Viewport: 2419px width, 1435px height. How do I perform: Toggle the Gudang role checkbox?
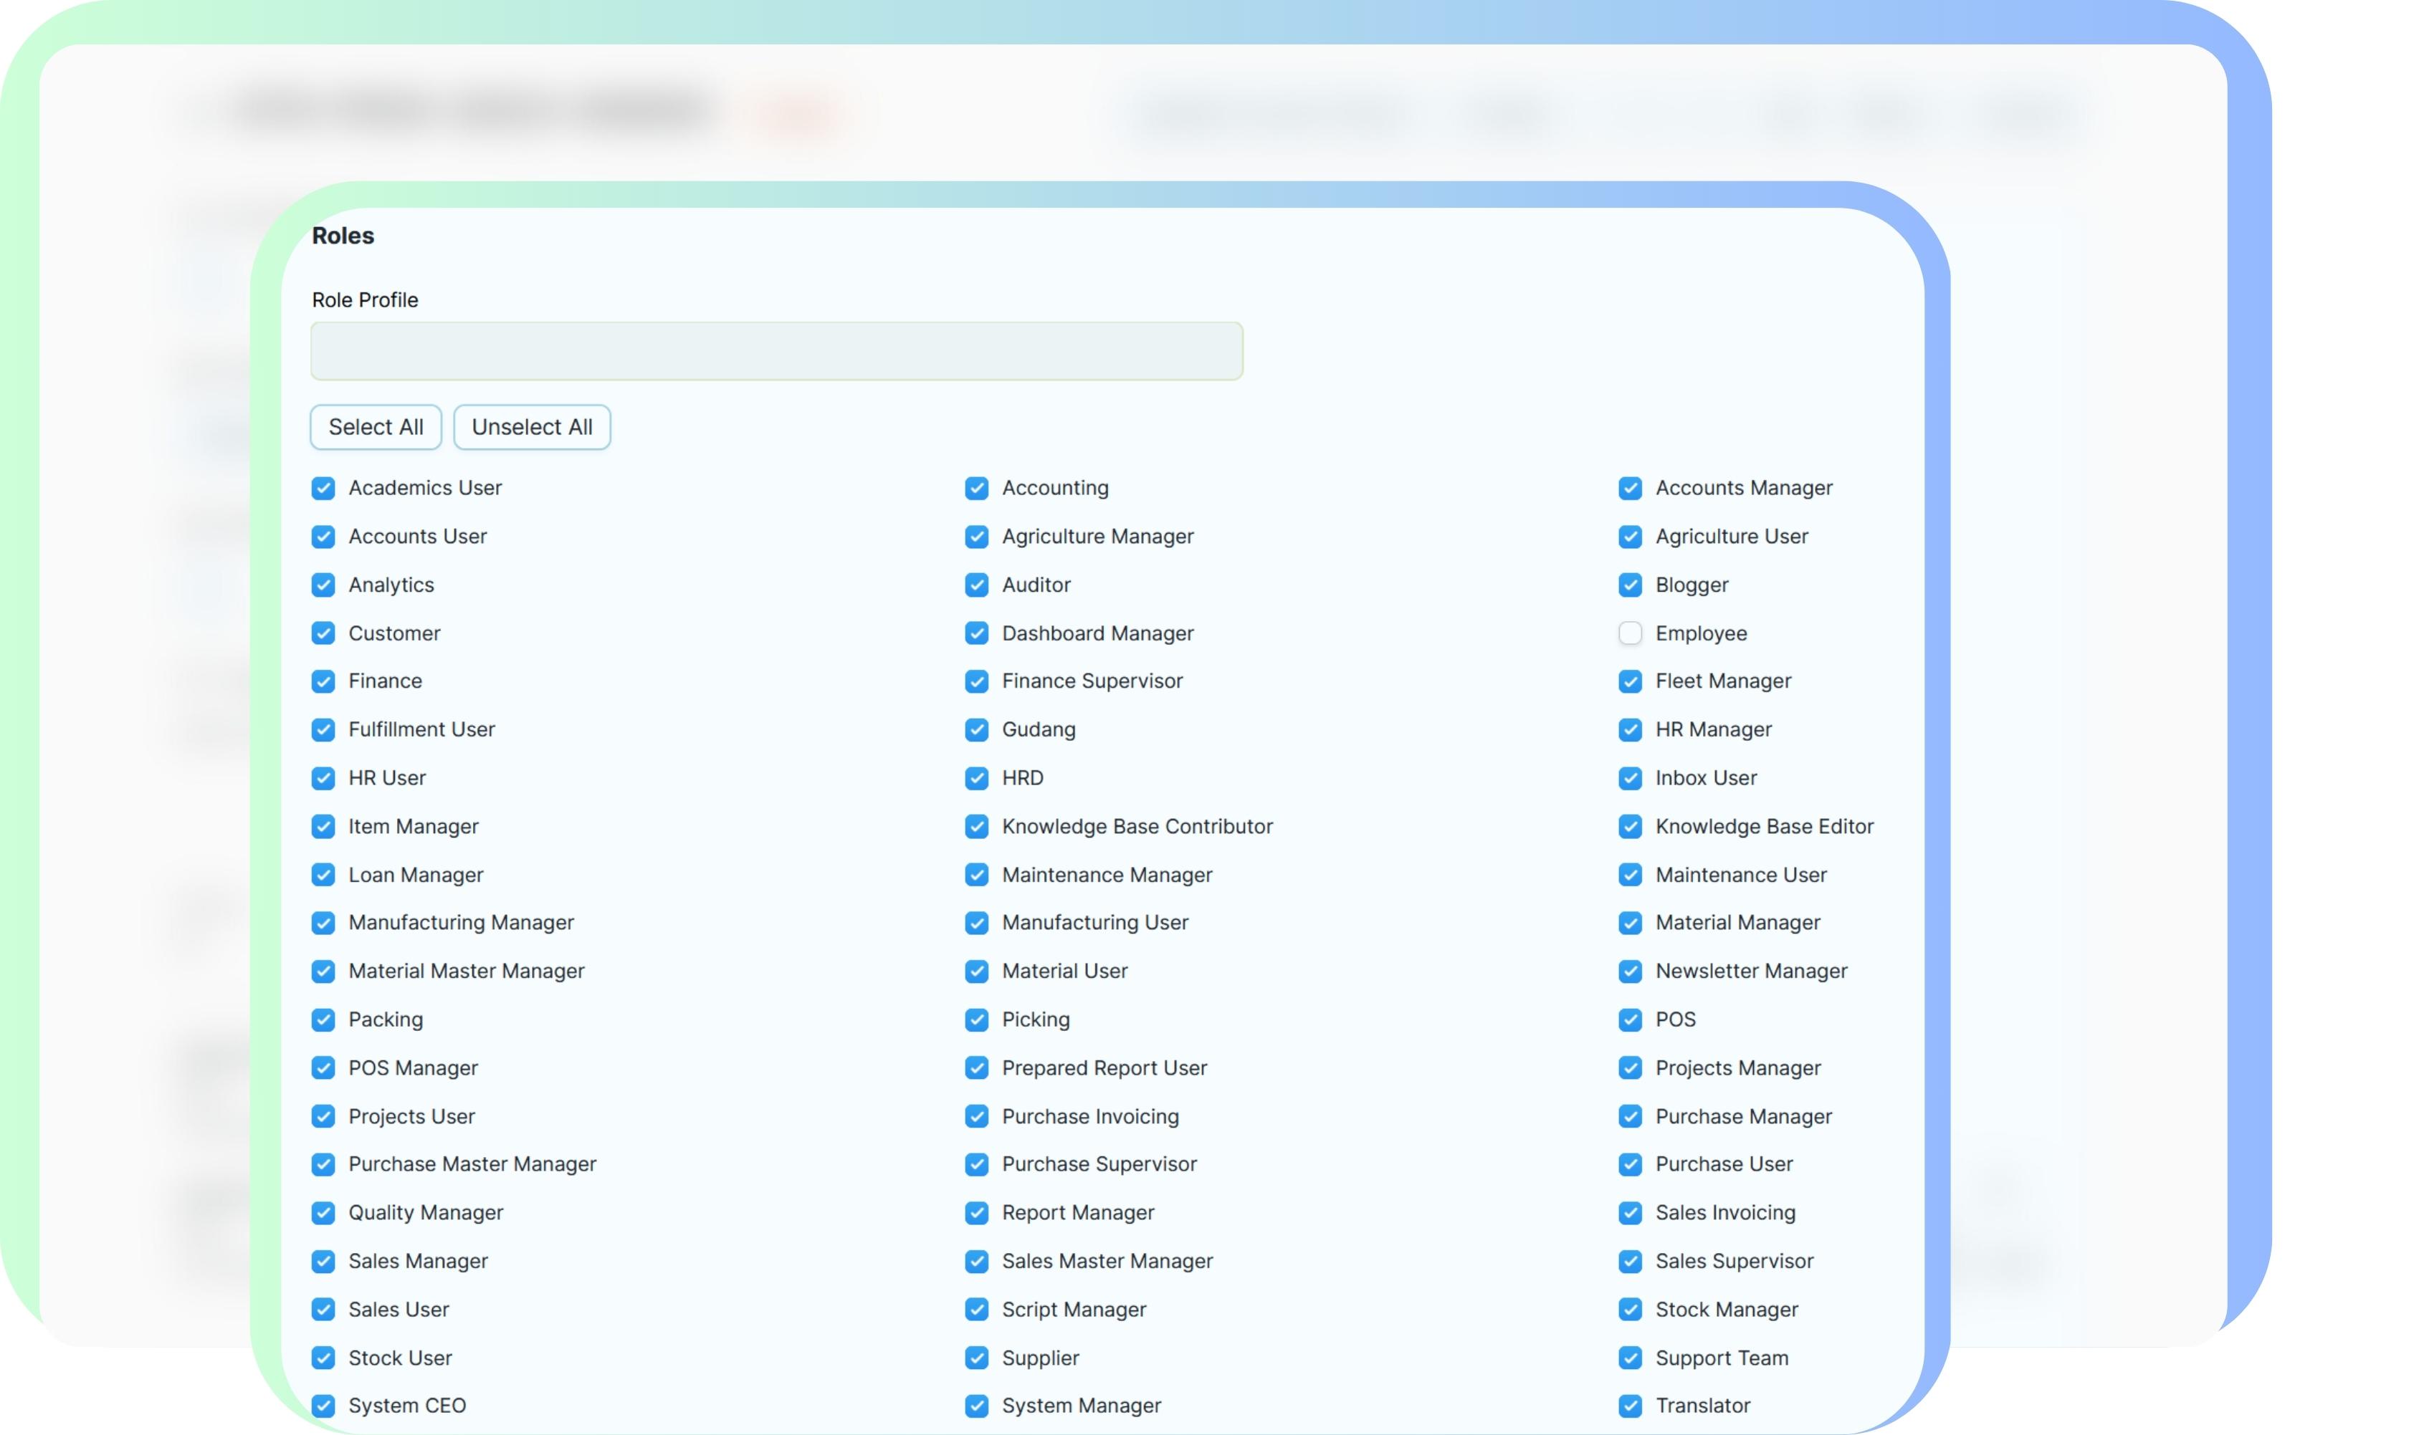(976, 730)
